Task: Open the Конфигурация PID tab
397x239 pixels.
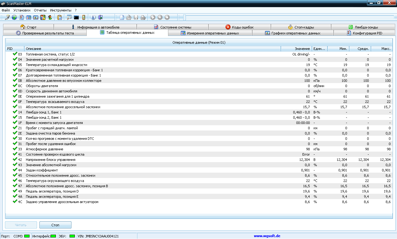Action: [364, 33]
